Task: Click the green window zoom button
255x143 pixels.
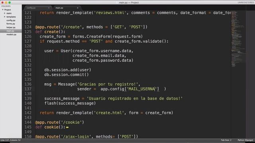Action: click(10, 3)
